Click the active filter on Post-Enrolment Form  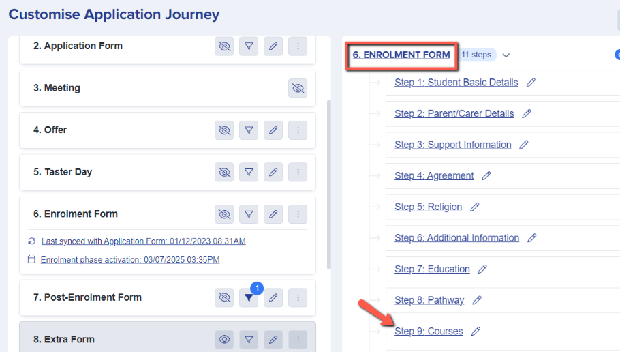249,298
